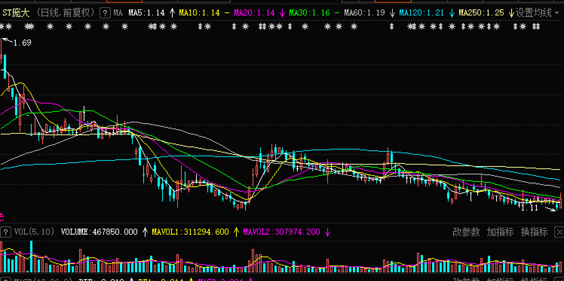Click 加指标 in the VOL panel

tap(500, 232)
